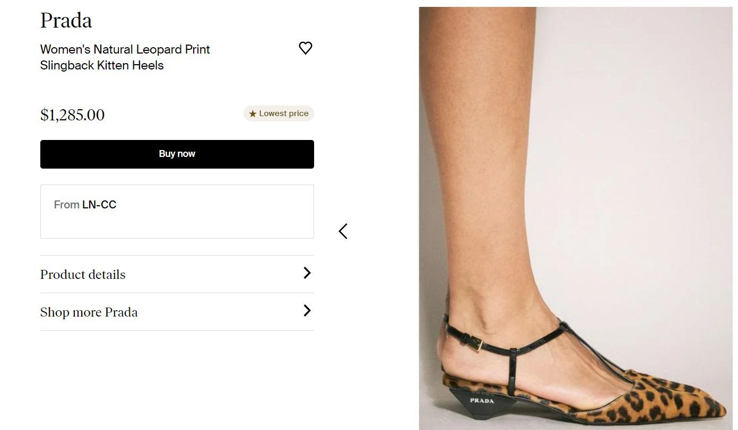Open the Product details label

click(83, 275)
